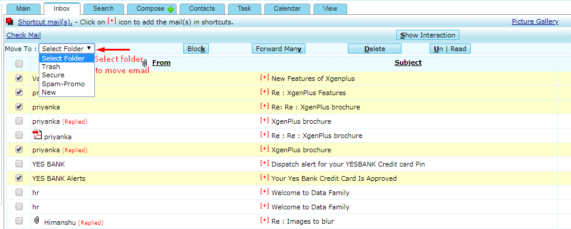Click the Check Mail link
The width and height of the screenshot is (571, 229).
point(24,35)
